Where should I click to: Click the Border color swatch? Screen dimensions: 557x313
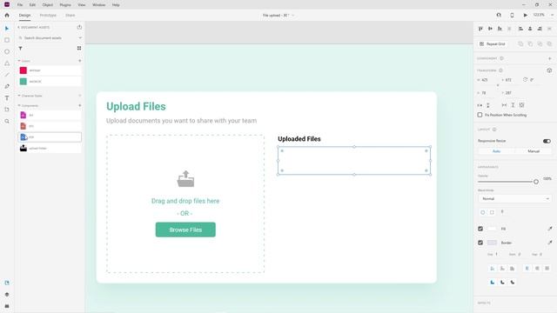pos(492,243)
